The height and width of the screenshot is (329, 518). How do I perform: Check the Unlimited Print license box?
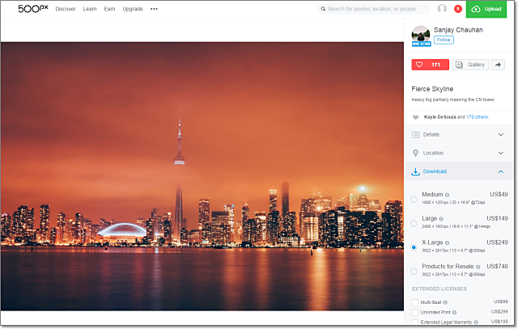click(x=415, y=312)
